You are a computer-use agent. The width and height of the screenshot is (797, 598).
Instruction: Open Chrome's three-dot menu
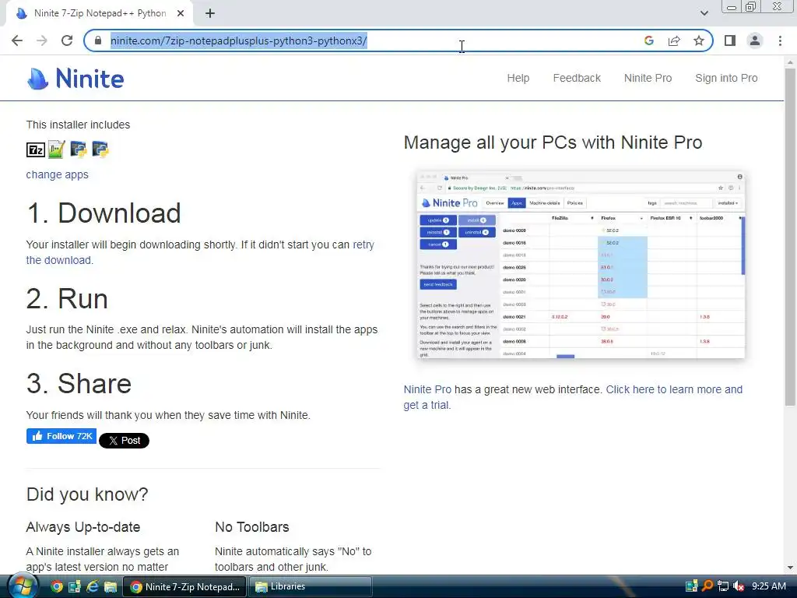point(780,40)
